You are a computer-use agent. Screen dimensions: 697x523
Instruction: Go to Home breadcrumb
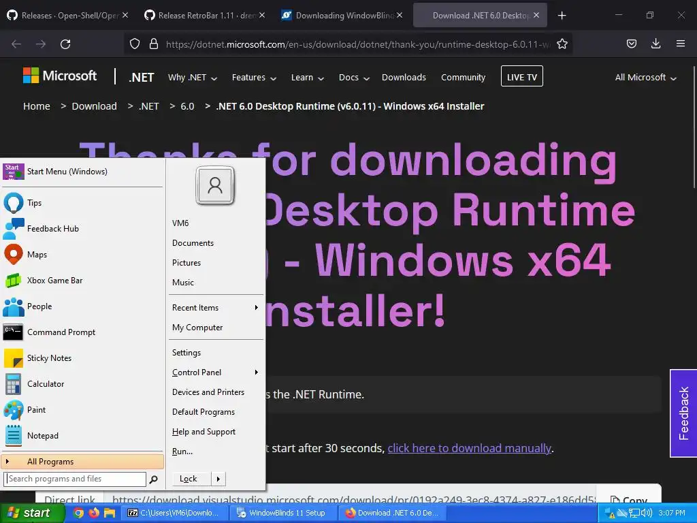tap(37, 106)
